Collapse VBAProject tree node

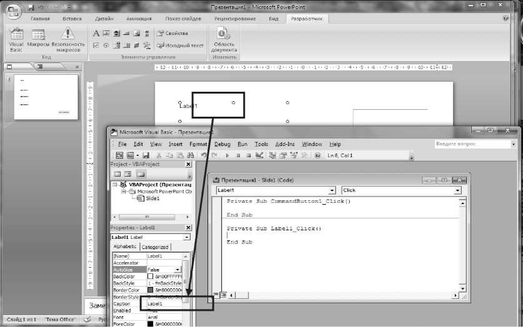(x=115, y=184)
